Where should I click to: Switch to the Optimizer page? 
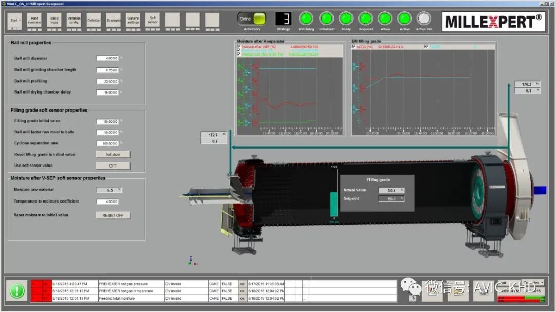pos(94,20)
